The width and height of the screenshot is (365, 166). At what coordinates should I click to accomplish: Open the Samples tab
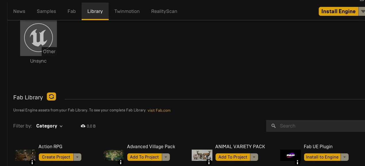point(46,11)
